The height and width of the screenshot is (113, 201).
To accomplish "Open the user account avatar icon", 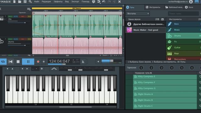I will (191, 2).
